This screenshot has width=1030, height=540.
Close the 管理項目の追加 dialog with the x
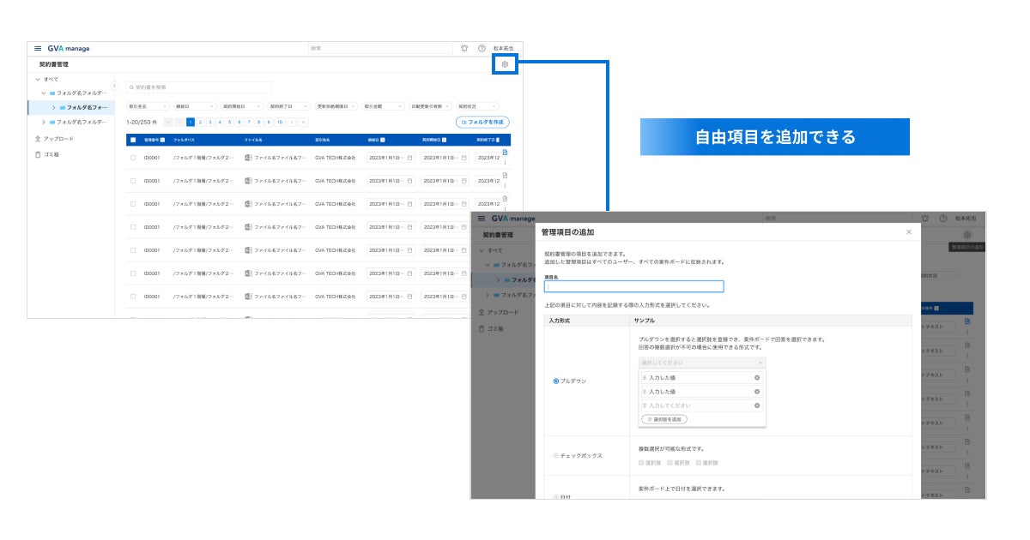(x=909, y=232)
